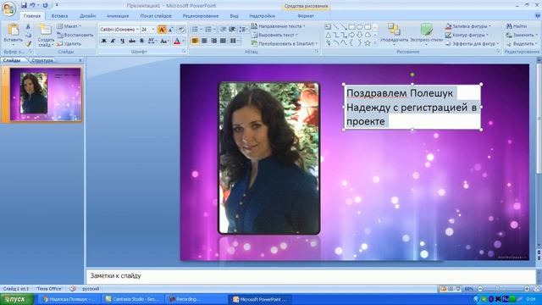Align paragraph text to the right
This screenshot has width=542, height=305.
(213, 42)
